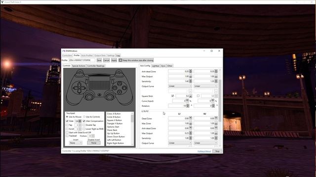Viewport: 316px width, 177px height.
Task: Toggle Keep this window size after closing
Action: 136,60
